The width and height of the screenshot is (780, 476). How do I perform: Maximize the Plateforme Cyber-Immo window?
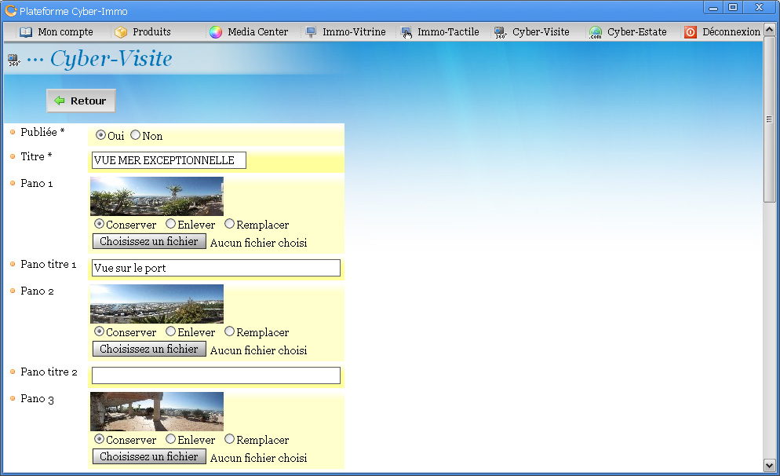point(733,7)
